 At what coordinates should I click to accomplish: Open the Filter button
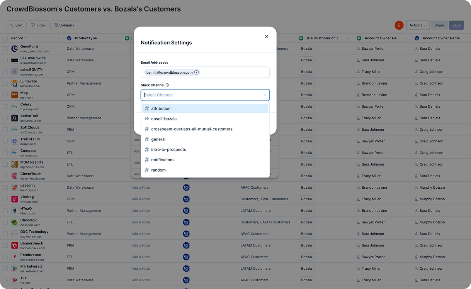[x=38, y=25]
